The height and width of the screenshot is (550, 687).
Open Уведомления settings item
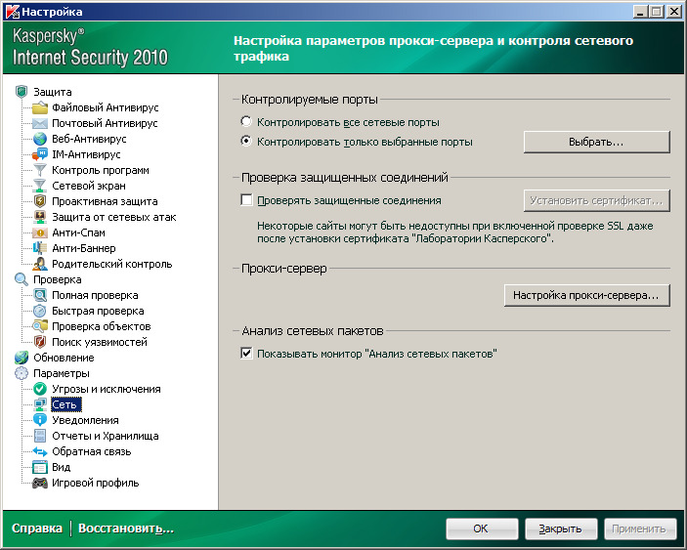(x=85, y=420)
